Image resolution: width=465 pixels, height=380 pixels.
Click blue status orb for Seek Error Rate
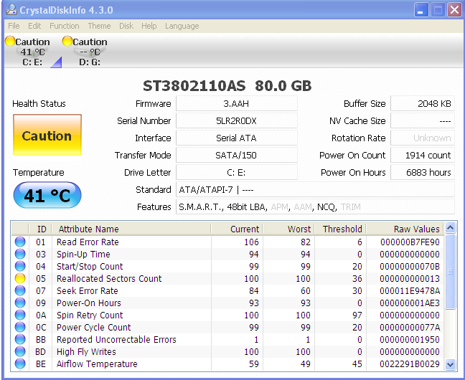point(20,290)
